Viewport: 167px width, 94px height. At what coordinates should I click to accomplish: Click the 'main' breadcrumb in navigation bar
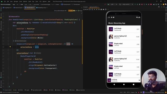pos(22,4)
